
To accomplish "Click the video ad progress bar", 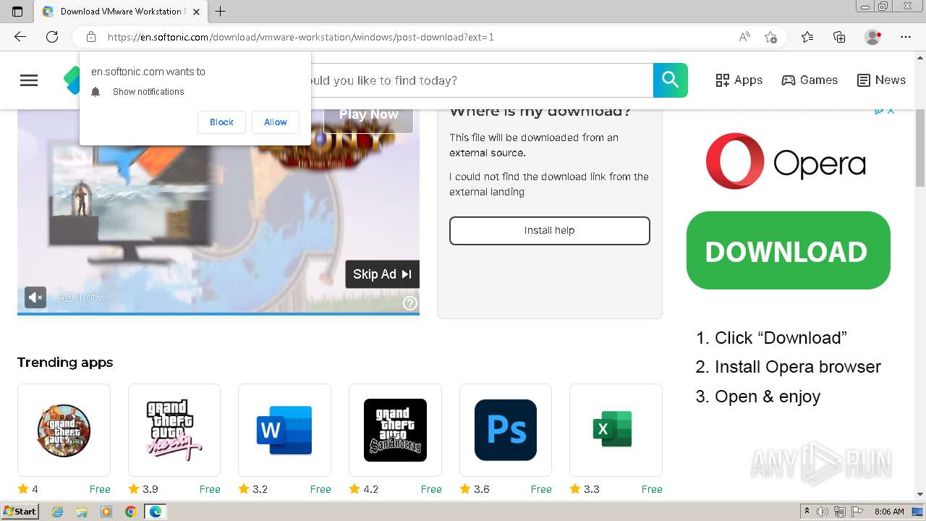I will (218, 314).
